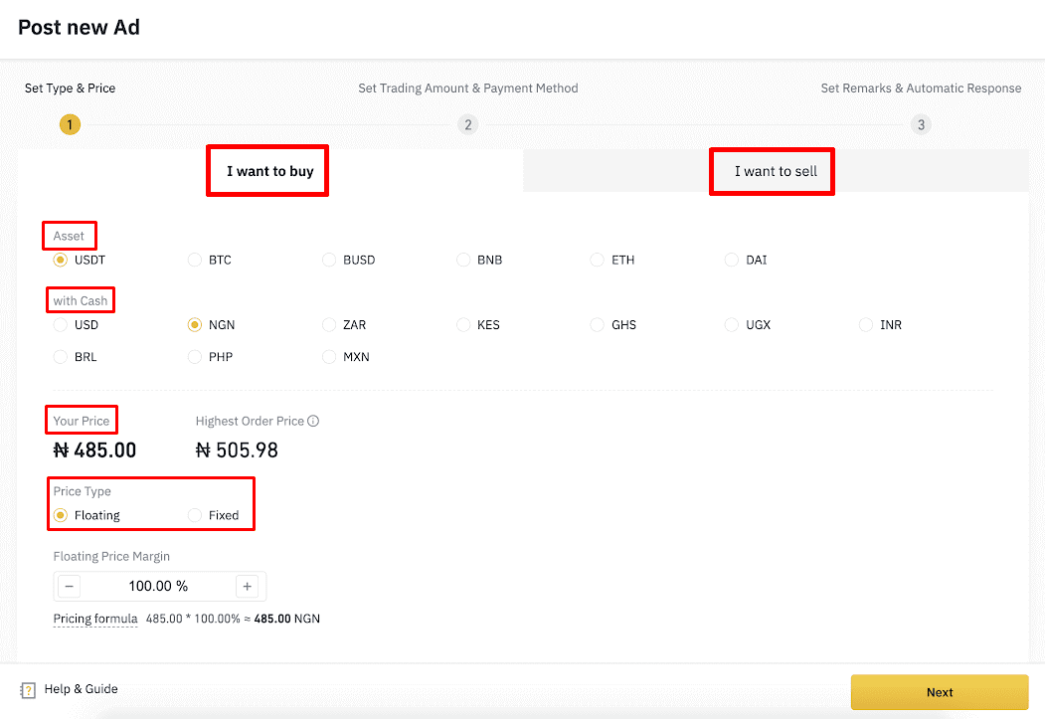Click the step 3 circle indicator

click(x=921, y=124)
